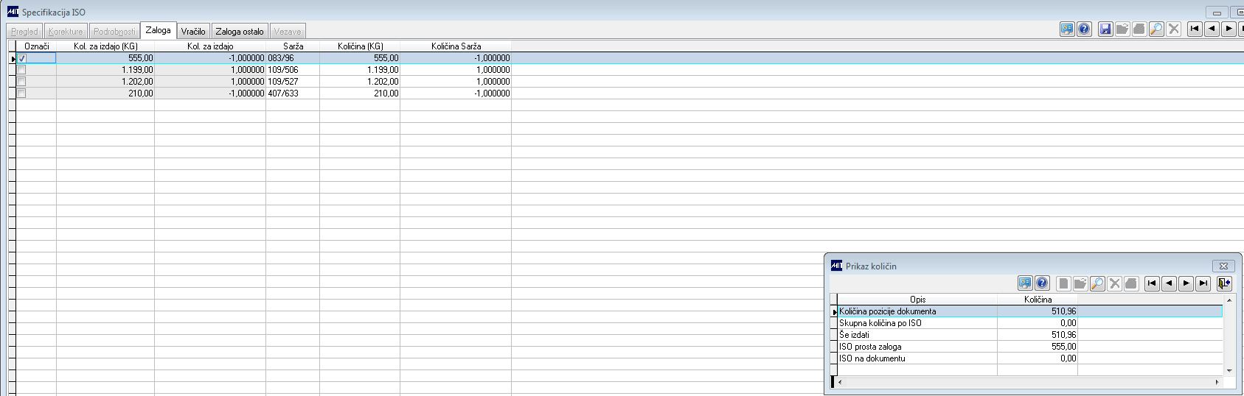Click the Sarža column header
The width and height of the screenshot is (1244, 396).
tap(293, 46)
